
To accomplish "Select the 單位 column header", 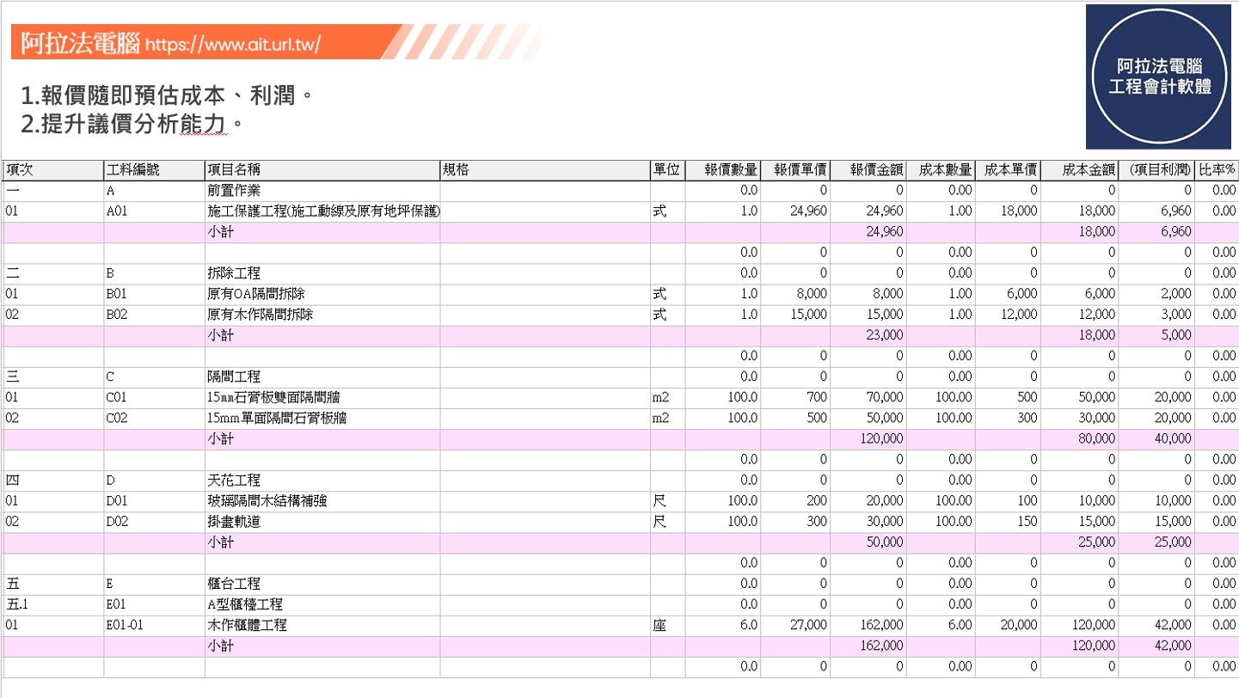I will click(x=667, y=170).
